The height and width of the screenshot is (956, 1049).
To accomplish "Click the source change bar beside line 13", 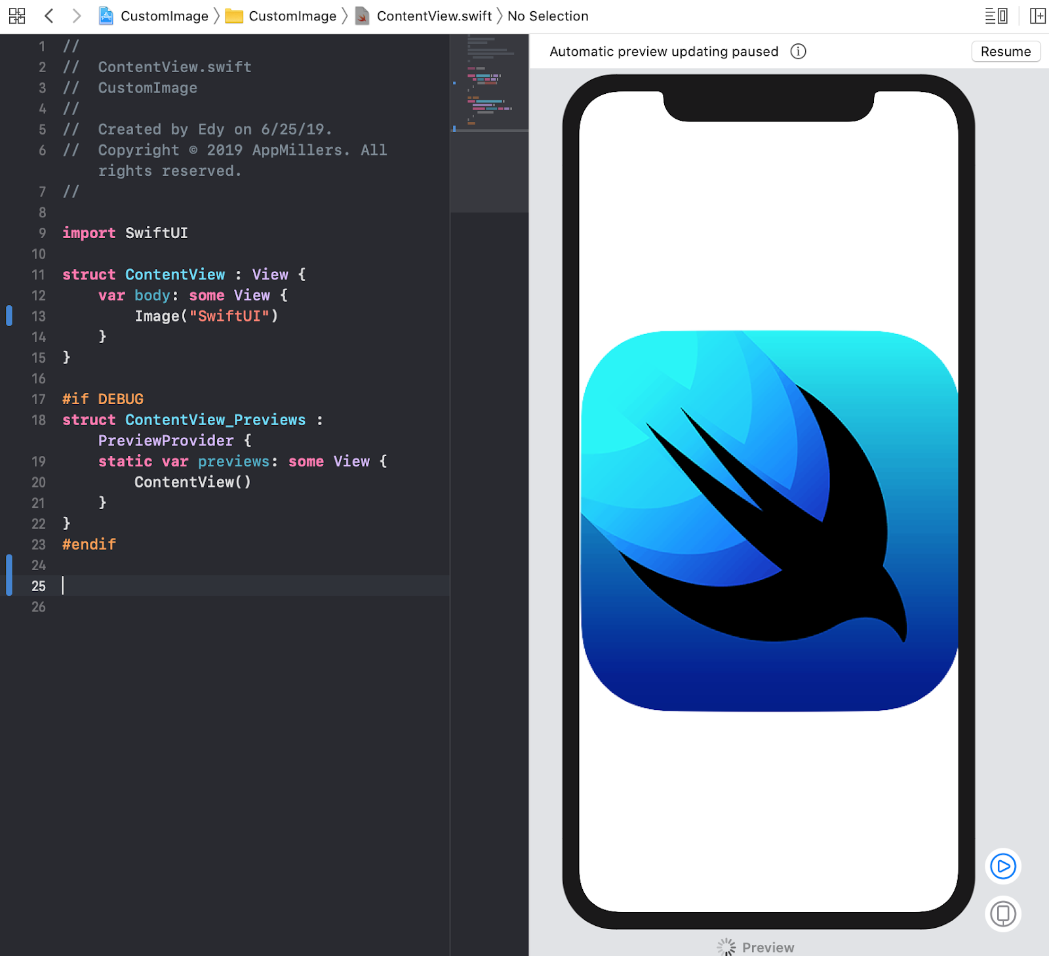I will click(x=9, y=316).
